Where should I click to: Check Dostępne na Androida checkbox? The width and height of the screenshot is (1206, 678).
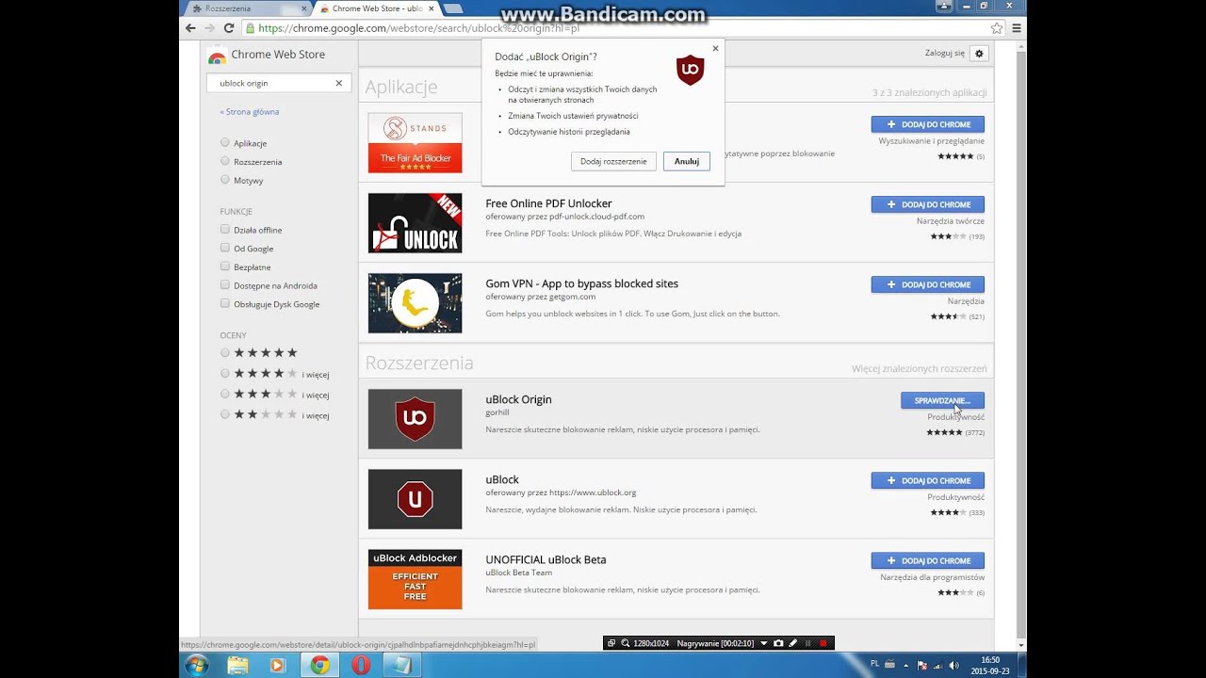coord(225,284)
